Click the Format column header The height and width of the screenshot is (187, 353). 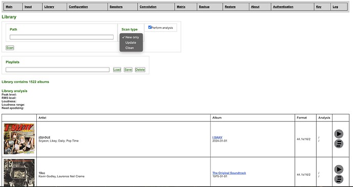pyautogui.click(x=302, y=118)
